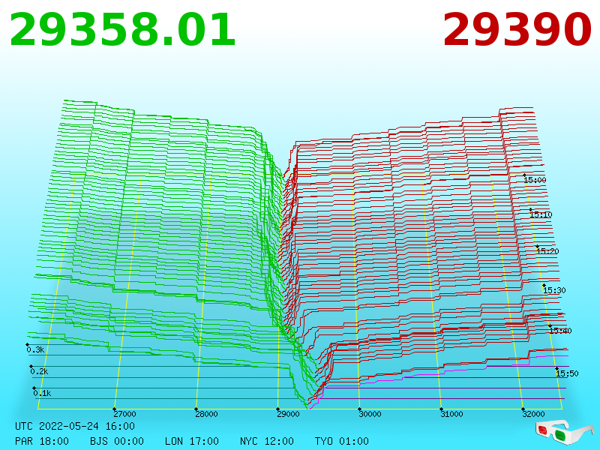This screenshot has height=450, width=600.
Task: Click the TYO 01:00 Tokyo time
Action: 342,441
